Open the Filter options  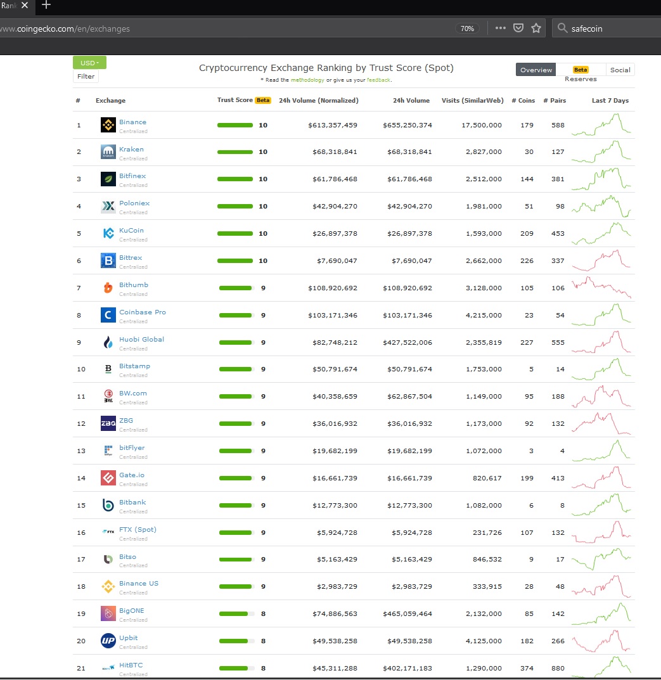tap(86, 76)
